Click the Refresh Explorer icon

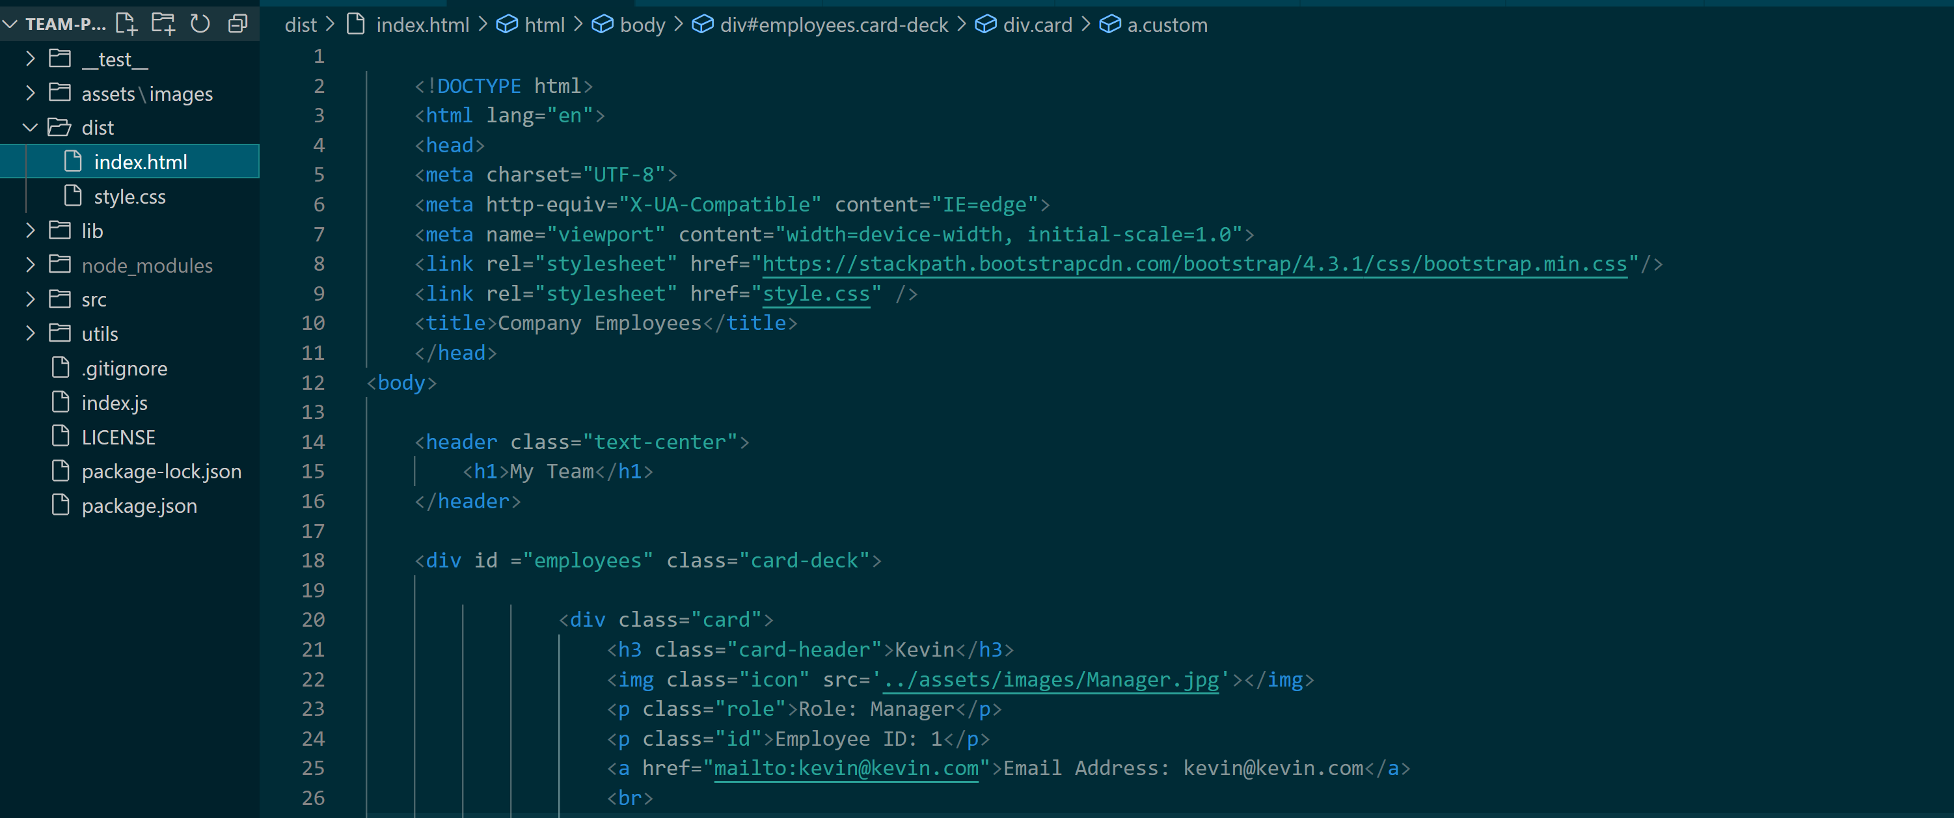(200, 23)
